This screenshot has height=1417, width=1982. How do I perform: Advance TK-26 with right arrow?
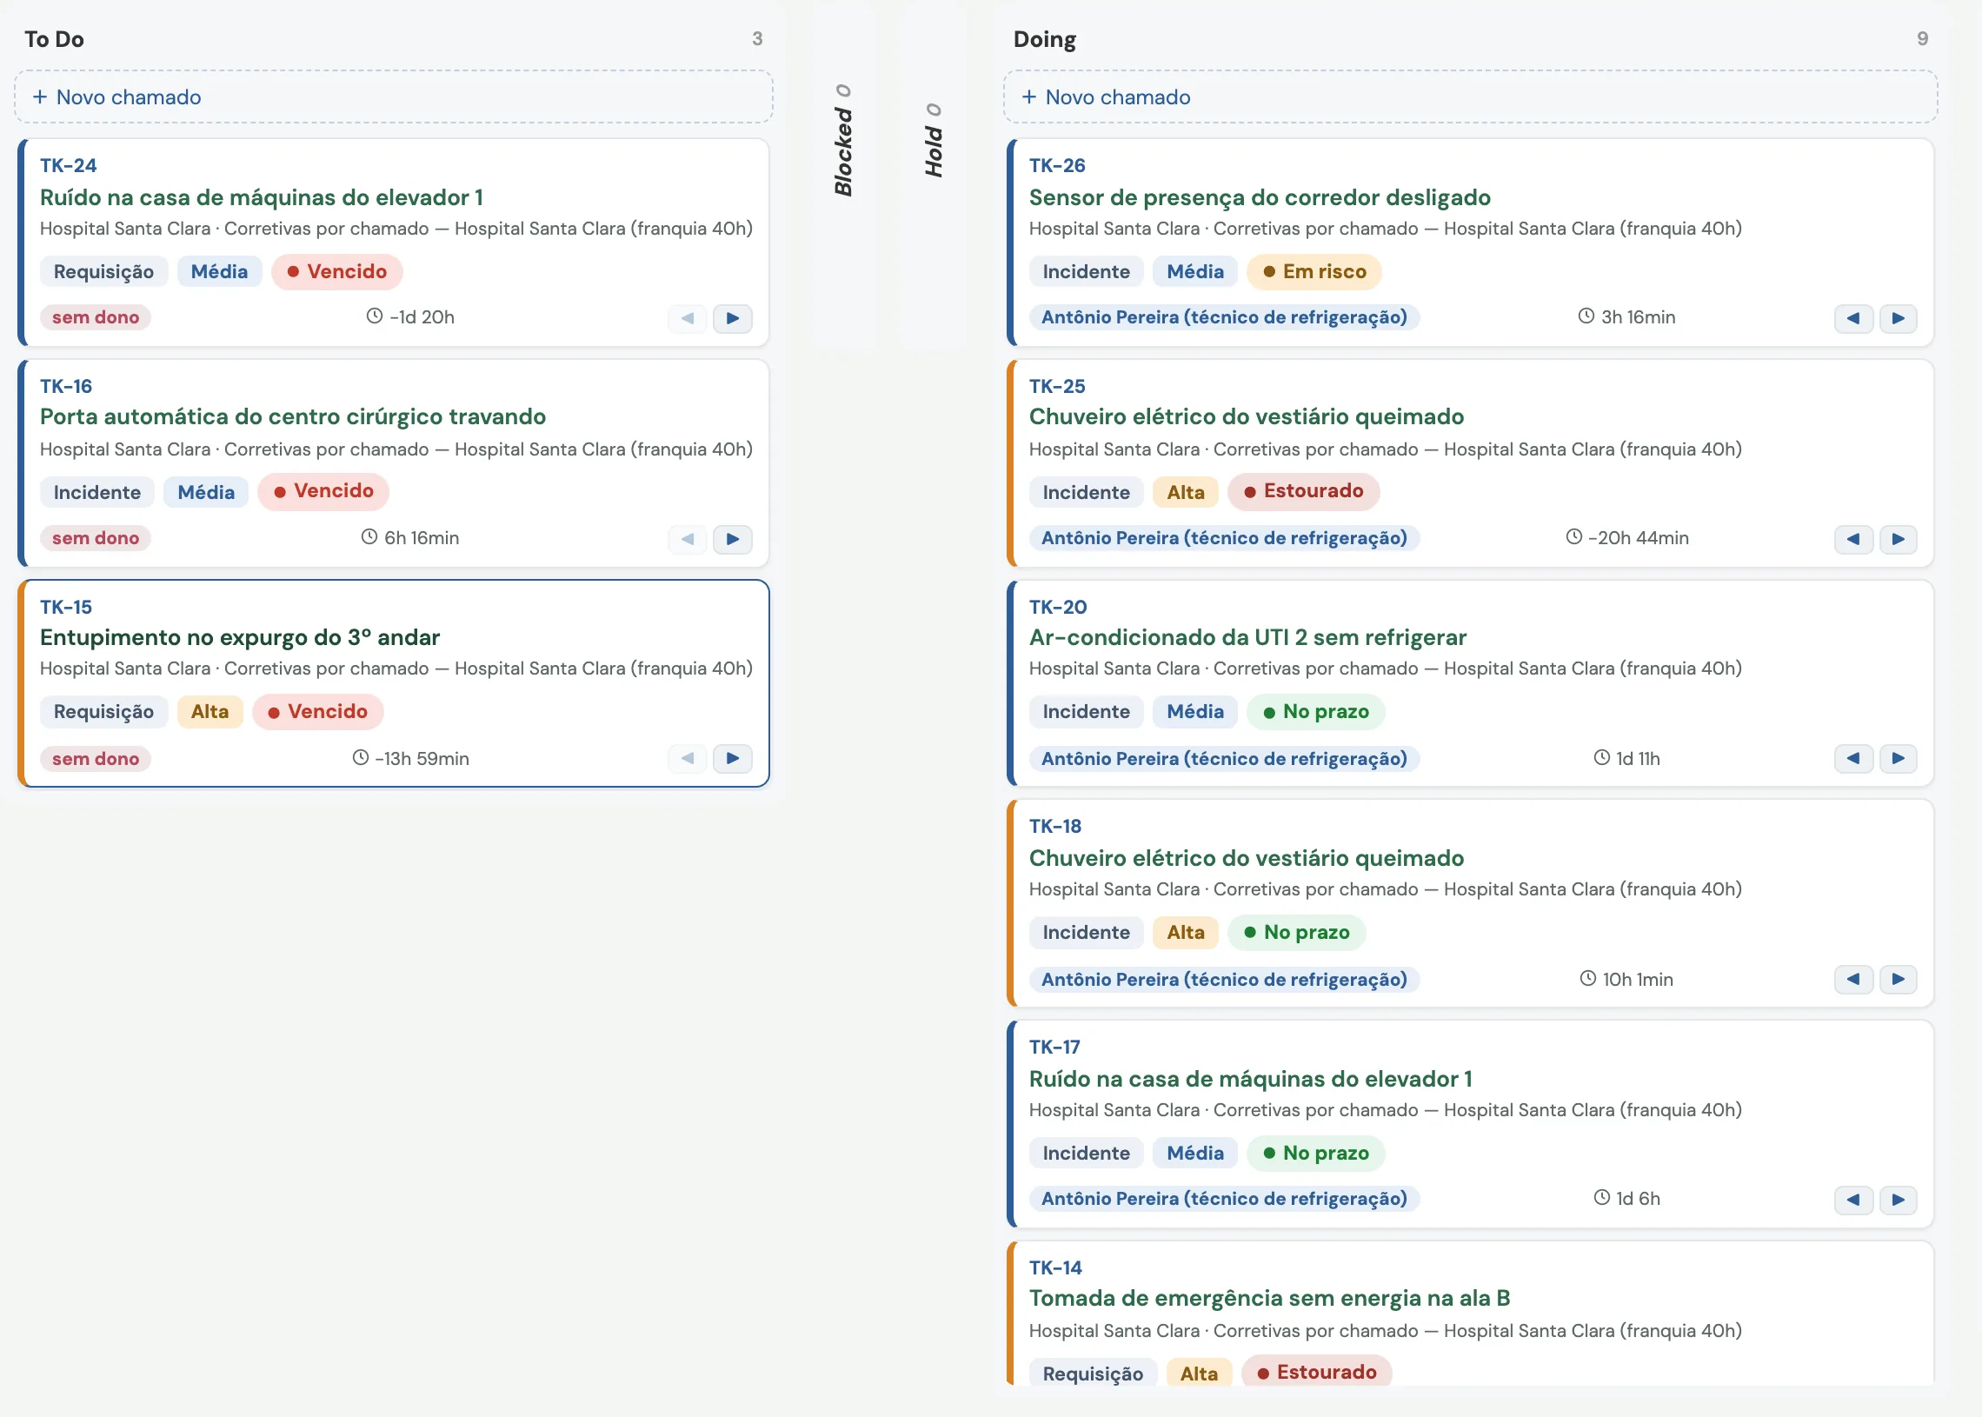pyautogui.click(x=1898, y=318)
